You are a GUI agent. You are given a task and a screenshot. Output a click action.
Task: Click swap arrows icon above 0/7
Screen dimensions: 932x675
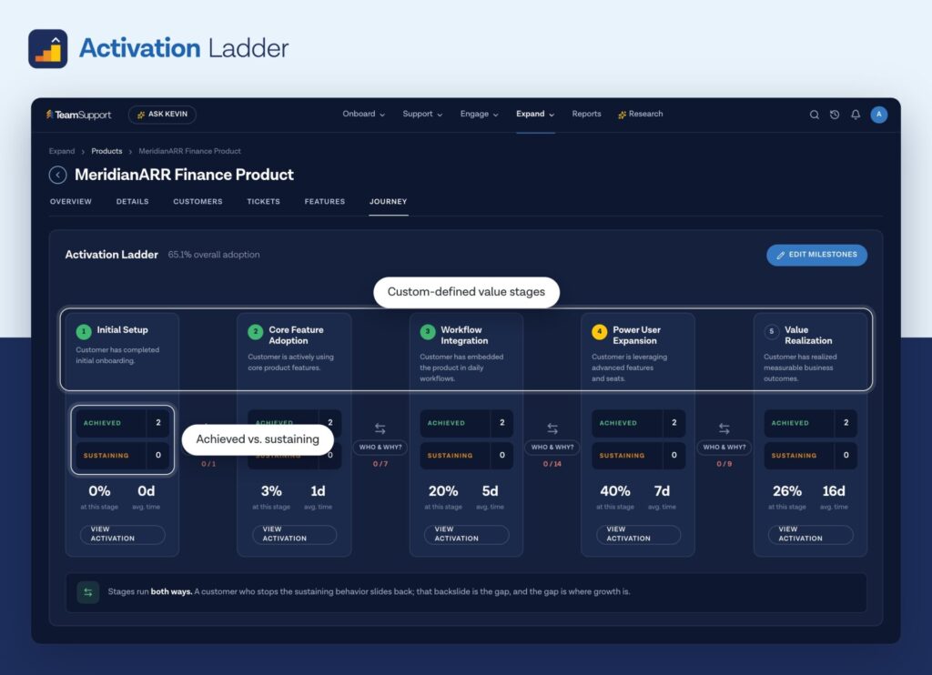380,428
